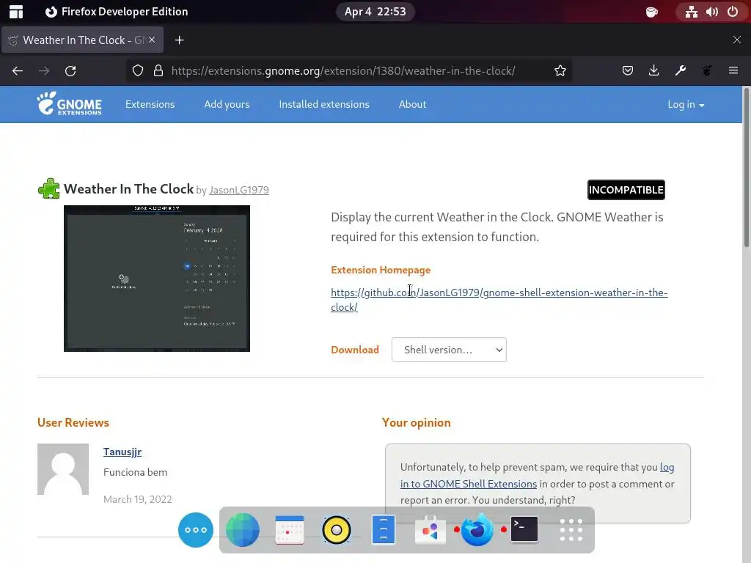The width and height of the screenshot is (751, 563).
Task: Launch the globe web browser in dock
Action: point(242,530)
